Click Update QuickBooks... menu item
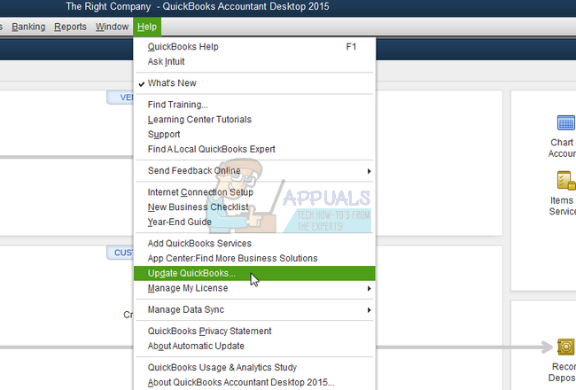576x390 pixels. (x=254, y=274)
